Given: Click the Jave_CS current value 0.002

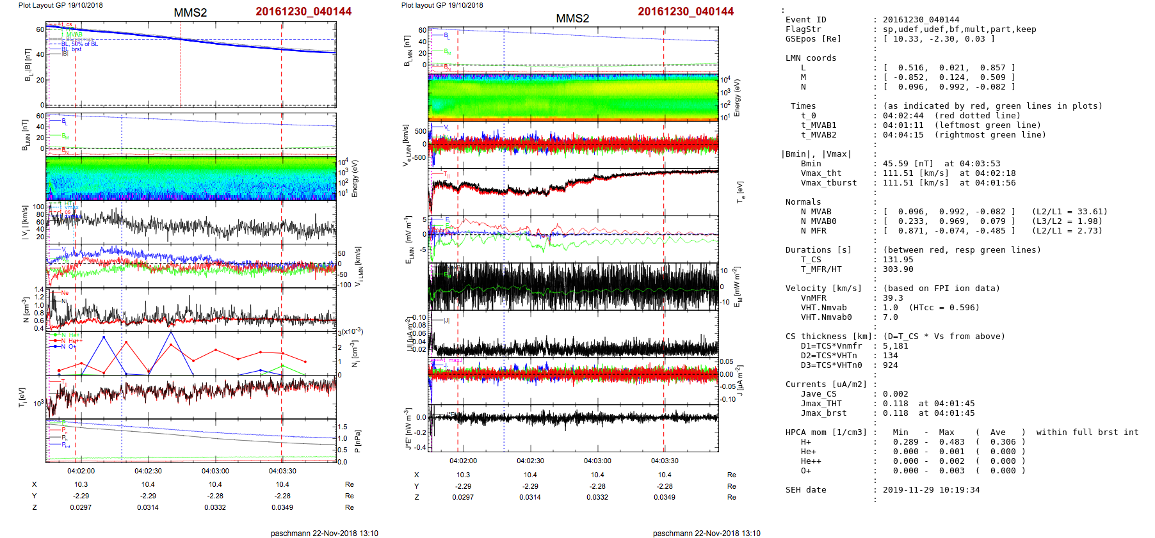Looking at the screenshot, I should pos(895,394).
